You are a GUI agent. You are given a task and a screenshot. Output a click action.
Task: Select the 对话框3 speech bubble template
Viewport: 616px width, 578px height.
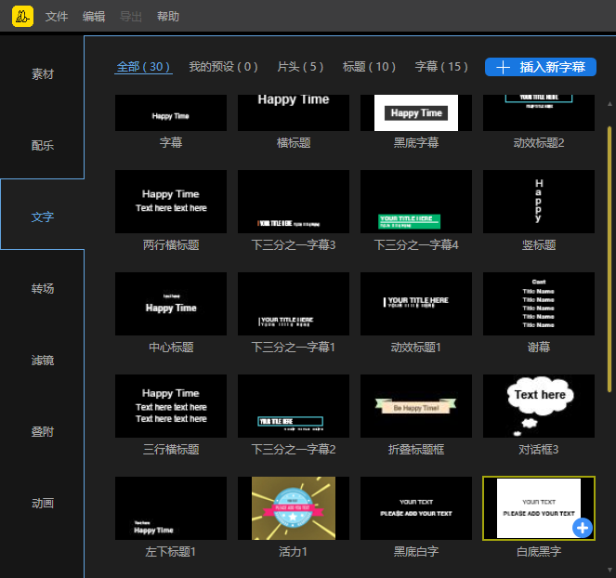point(539,406)
